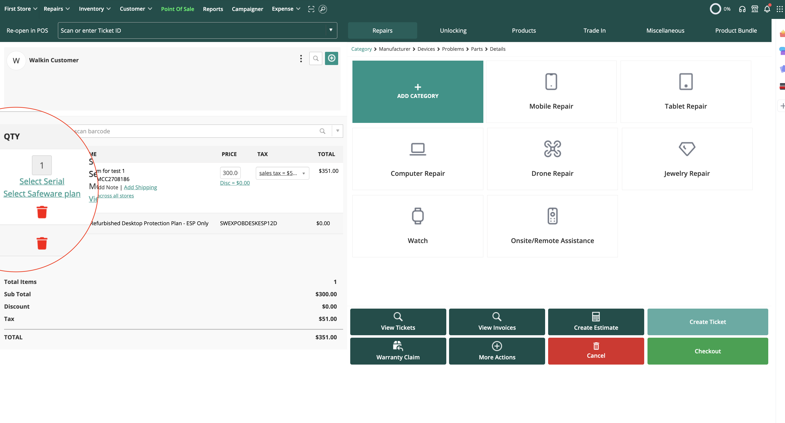
Task: Click the Disc = $0.00 link
Action: (235, 183)
